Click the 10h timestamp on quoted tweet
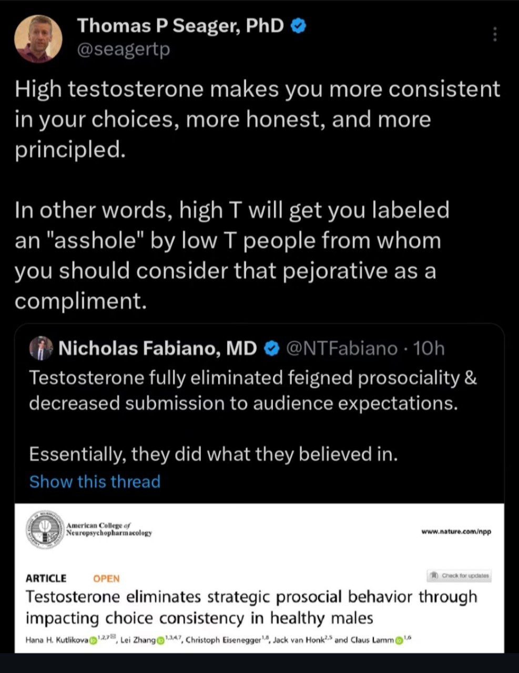This screenshot has width=519, height=673. pos(429,349)
